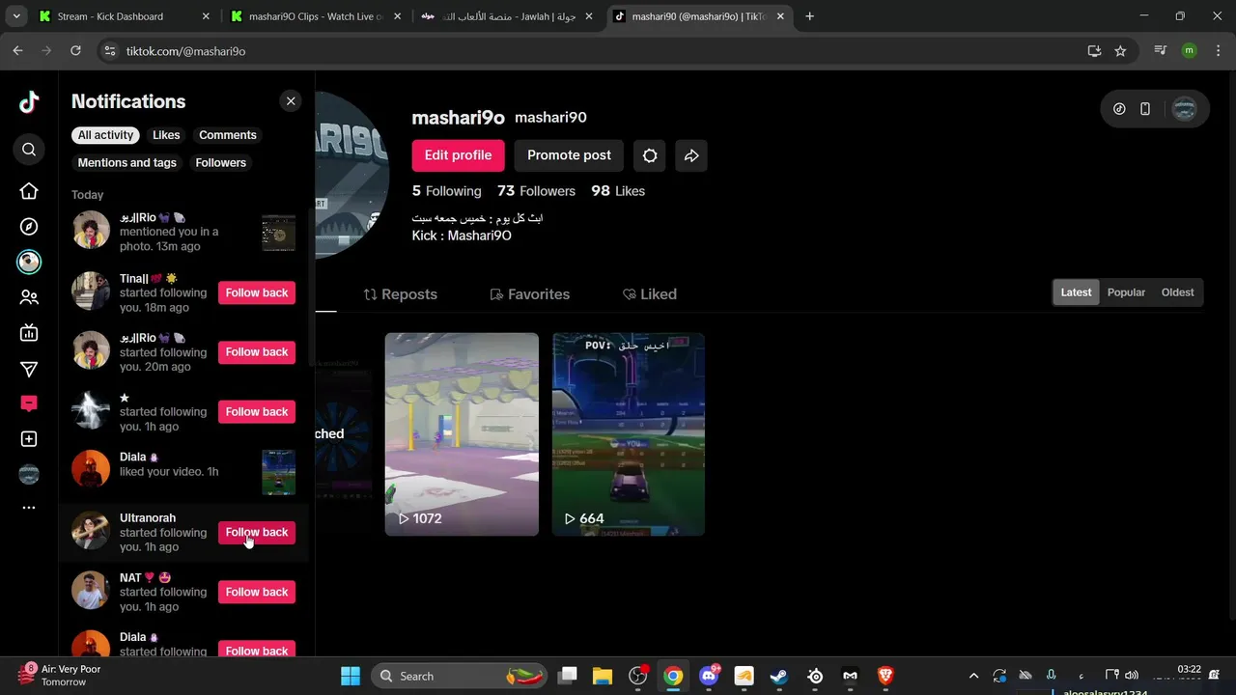This screenshot has width=1236, height=695.
Task: Open the 5 Following list
Action: pos(446,191)
